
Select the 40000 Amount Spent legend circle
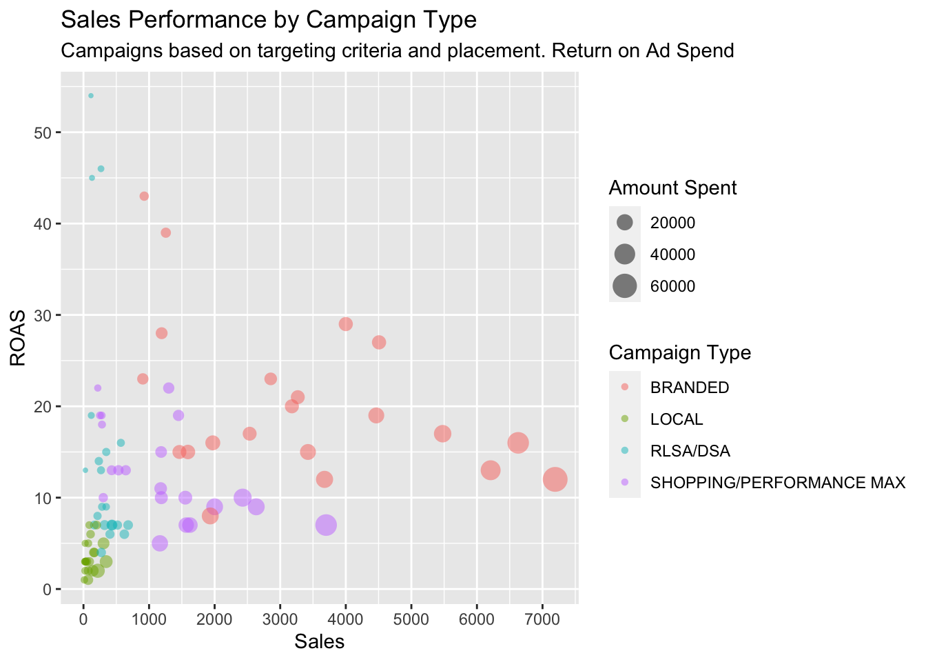click(x=625, y=254)
